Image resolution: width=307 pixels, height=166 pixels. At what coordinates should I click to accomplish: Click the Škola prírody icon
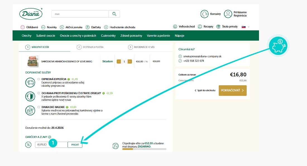[x=218, y=26]
